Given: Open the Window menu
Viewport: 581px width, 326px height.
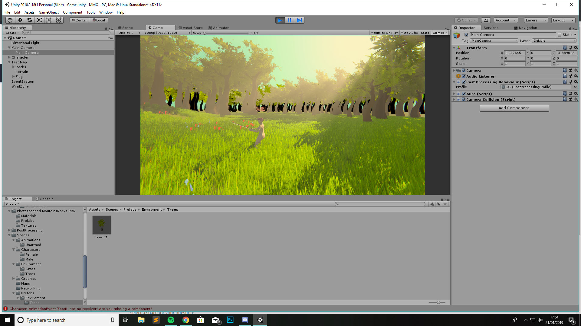Looking at the screenshot, I should click(106, 12).
